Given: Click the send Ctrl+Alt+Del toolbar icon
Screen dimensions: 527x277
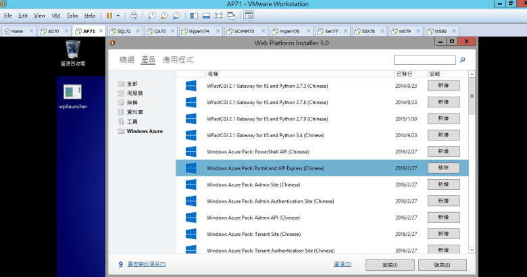Looking at the screenshot, I should click(134, 15).
